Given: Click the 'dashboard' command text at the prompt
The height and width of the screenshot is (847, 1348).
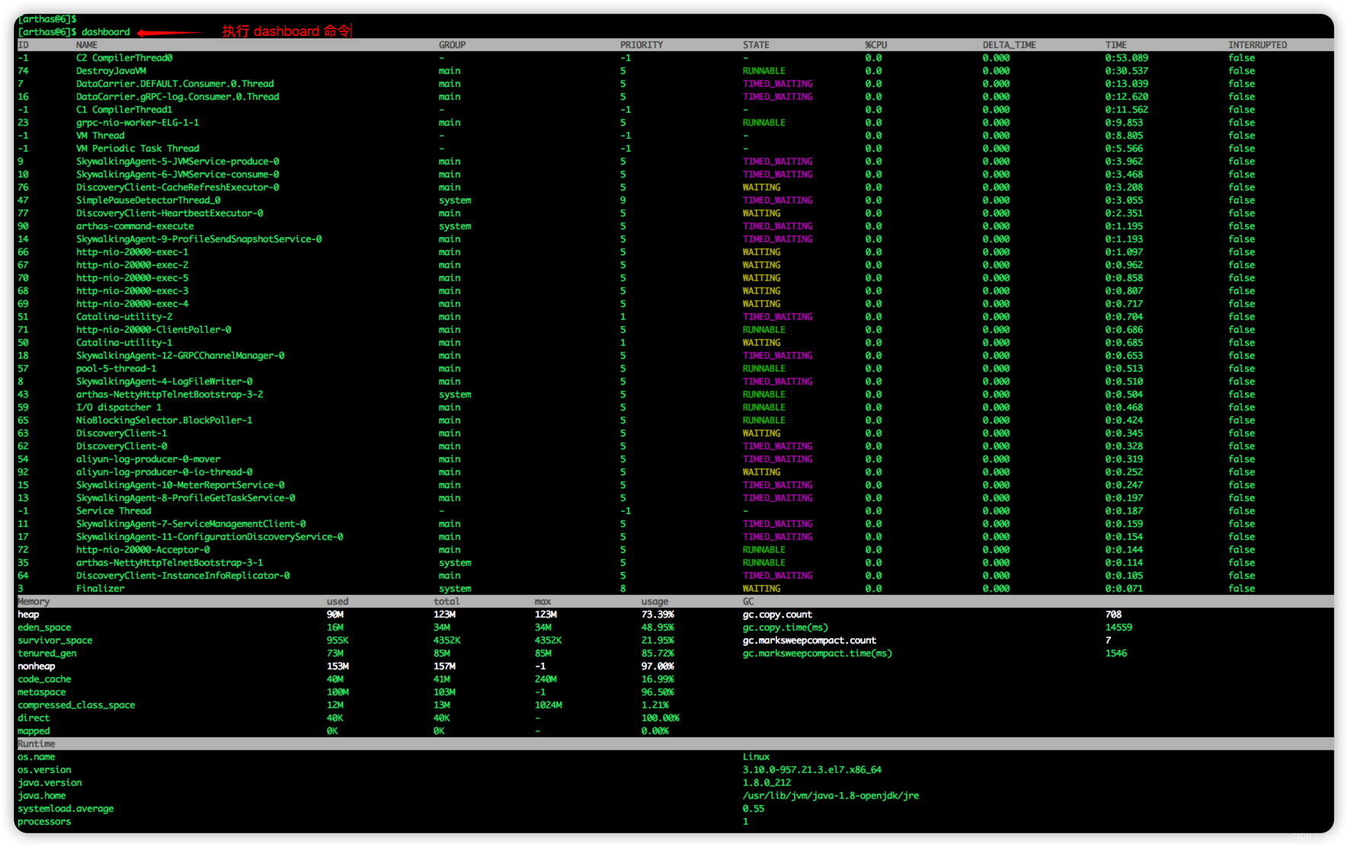Looking at the screenshot, I should 106,32.
